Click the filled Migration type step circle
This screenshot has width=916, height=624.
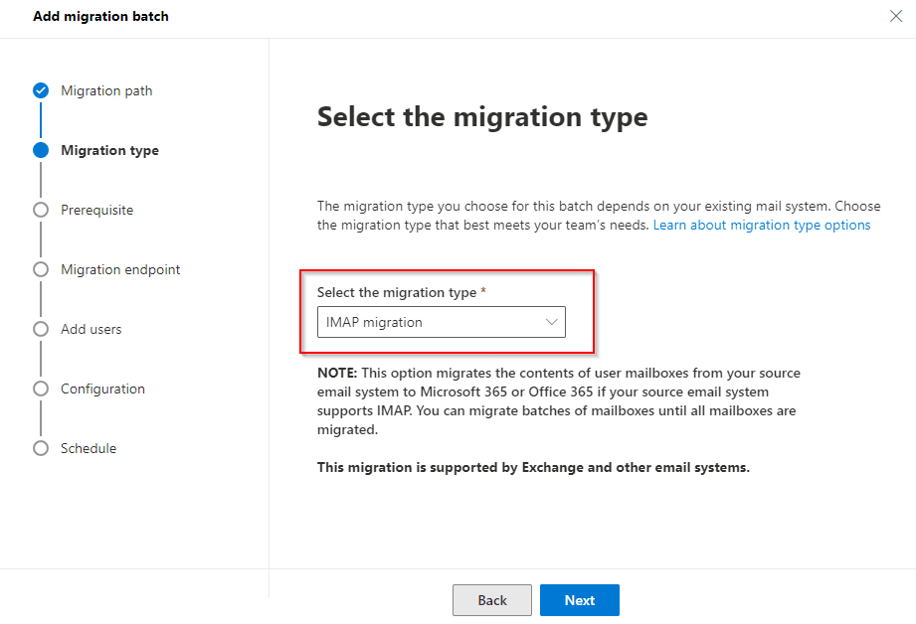tap(41, 150)
